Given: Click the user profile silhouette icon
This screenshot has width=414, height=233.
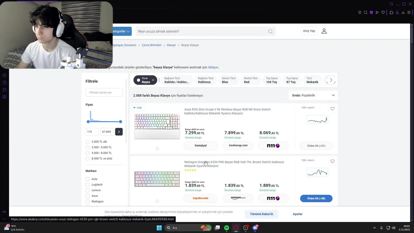Looking at the screenshot, I should [324, 31].
